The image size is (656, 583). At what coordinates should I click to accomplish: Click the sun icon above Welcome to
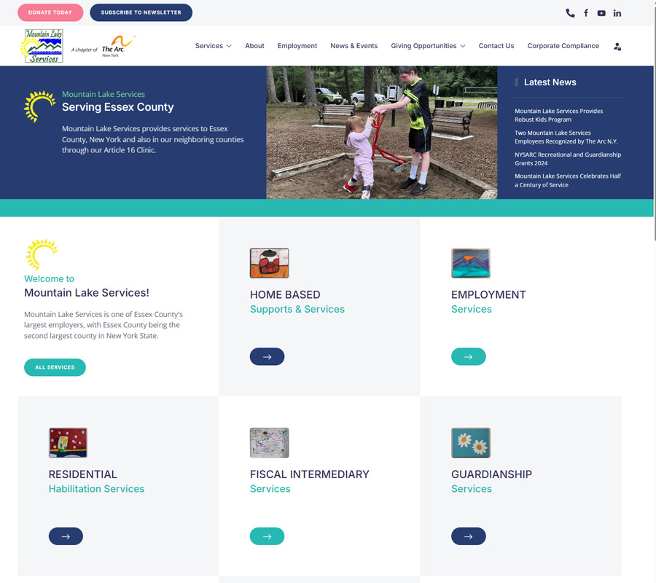pos(42,254)
